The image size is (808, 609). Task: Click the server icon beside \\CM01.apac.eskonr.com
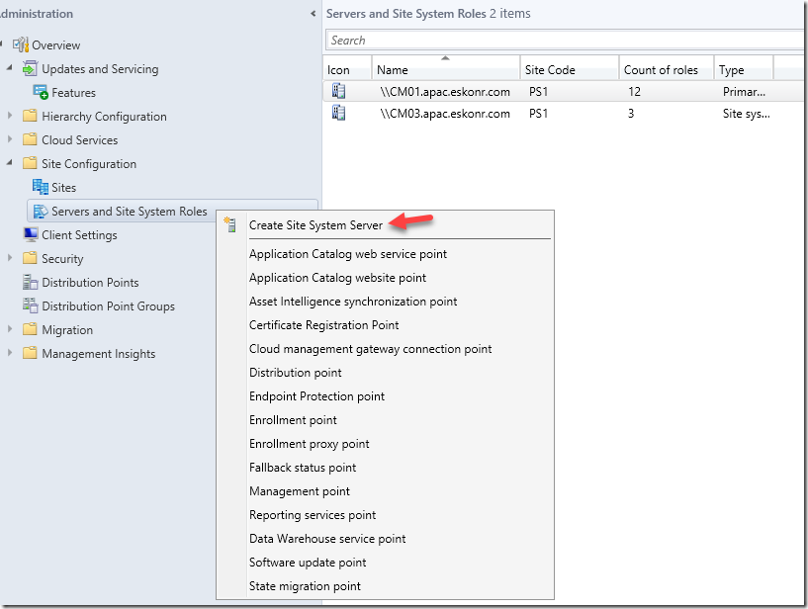click(338, 90)
